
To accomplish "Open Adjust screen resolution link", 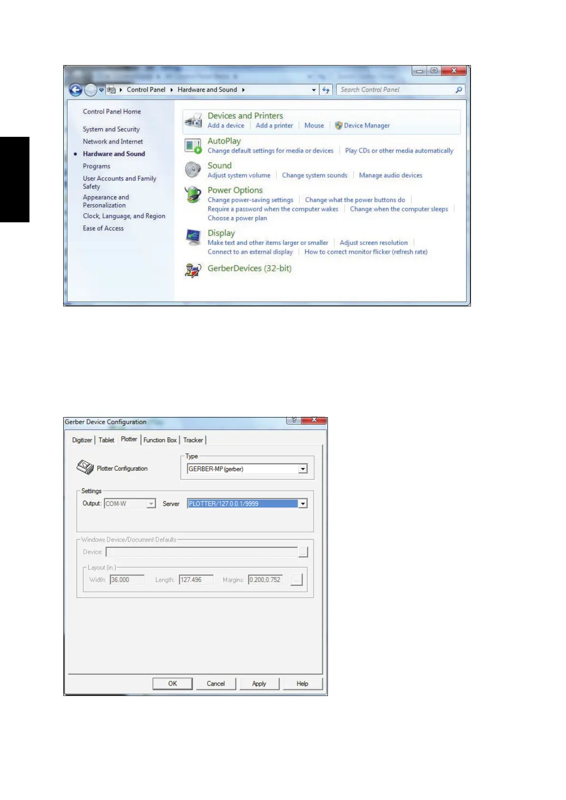I will (374, 243).
